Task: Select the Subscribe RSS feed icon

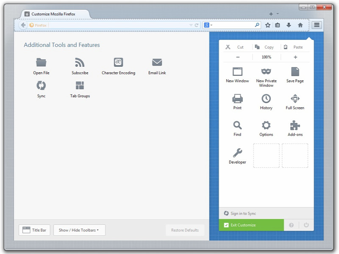Action: point(80,62)
